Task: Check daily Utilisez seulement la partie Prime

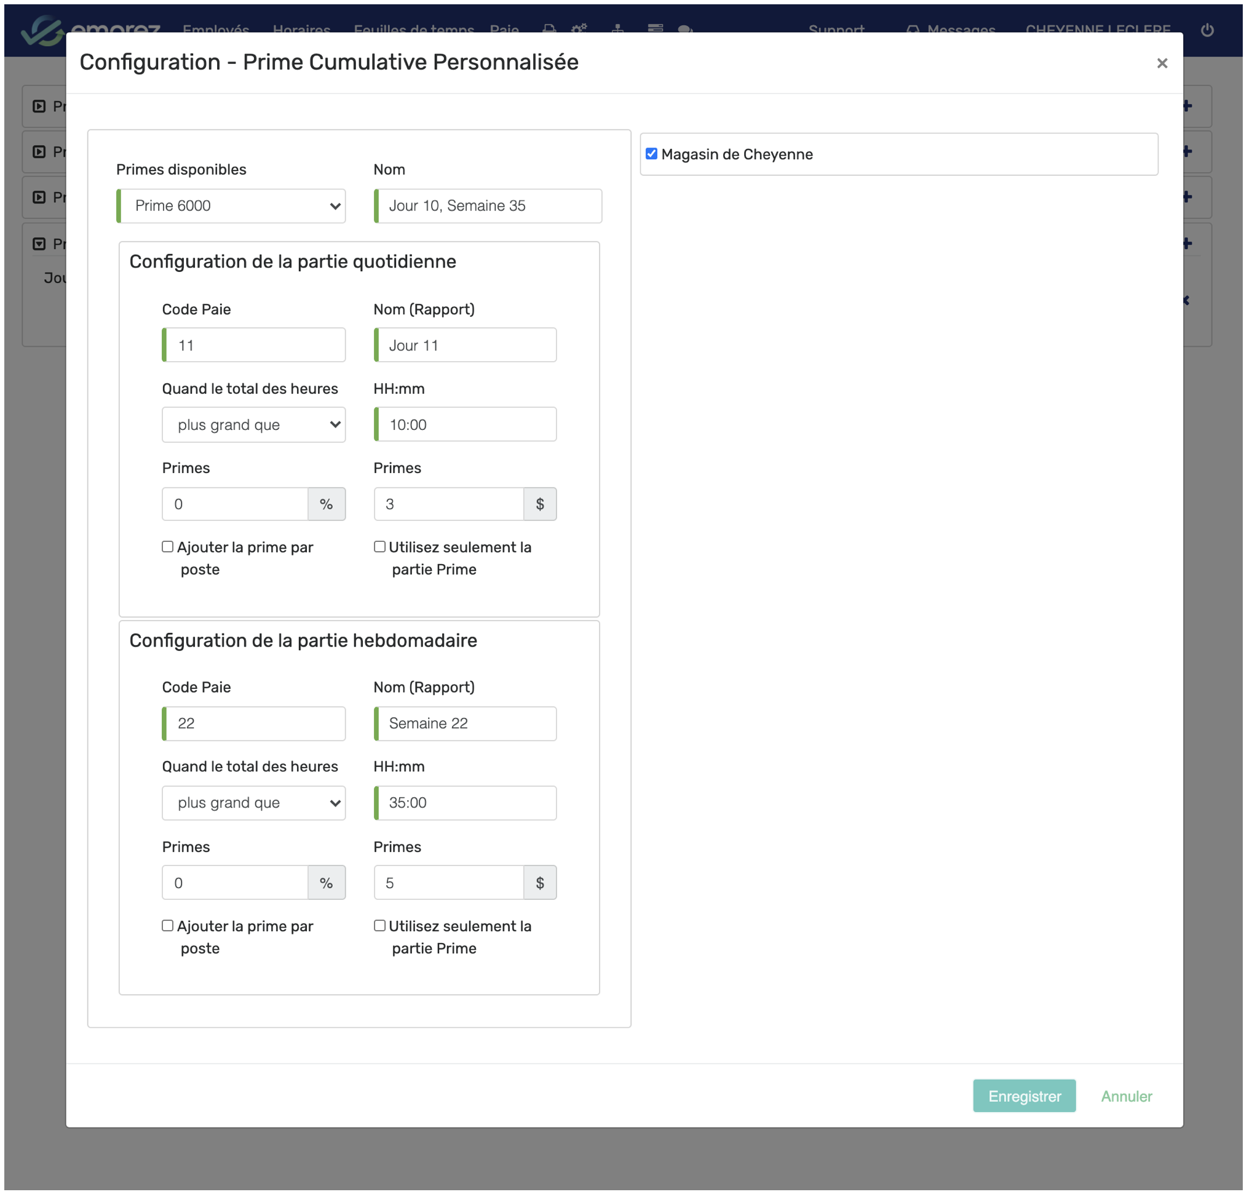Action: click(379, 547)
